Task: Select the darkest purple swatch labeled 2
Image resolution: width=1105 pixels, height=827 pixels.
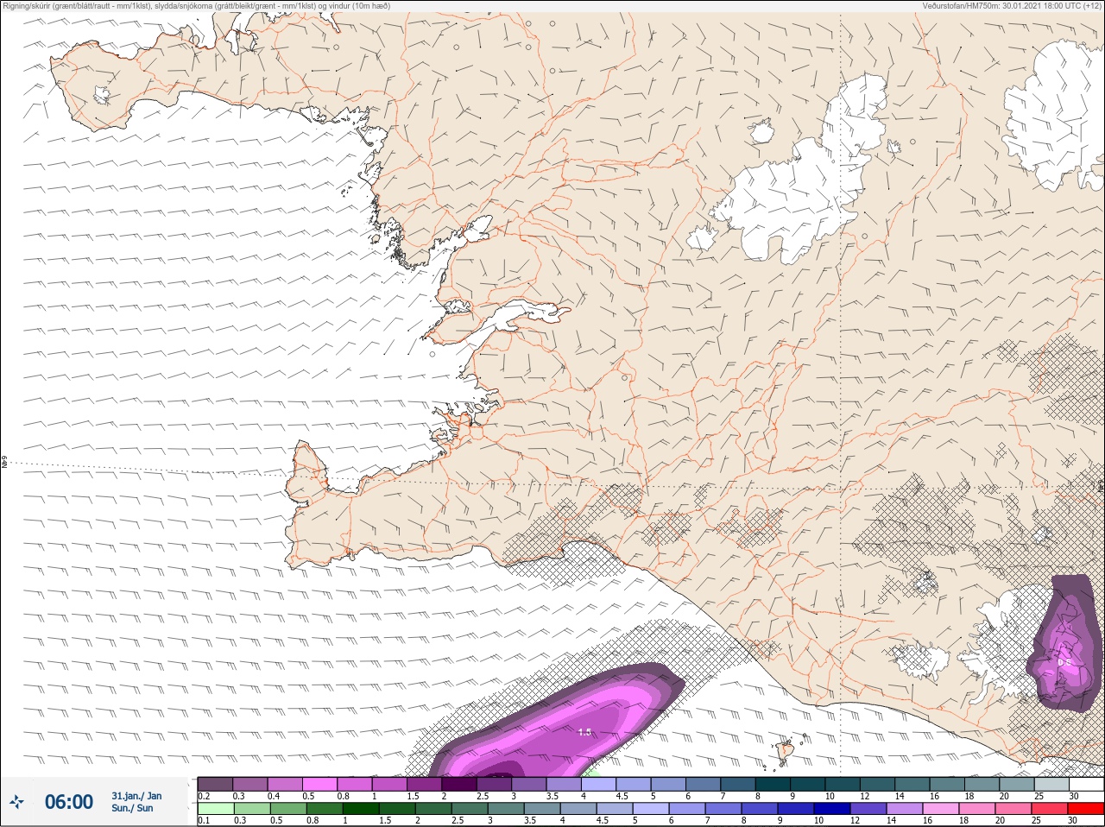Action: click(x=459, y=784)
